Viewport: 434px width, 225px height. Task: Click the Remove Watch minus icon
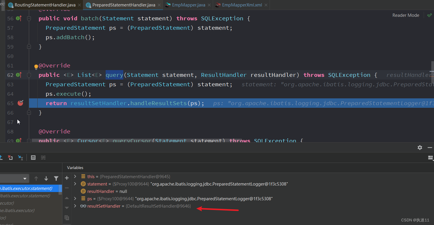click(67, 188)
